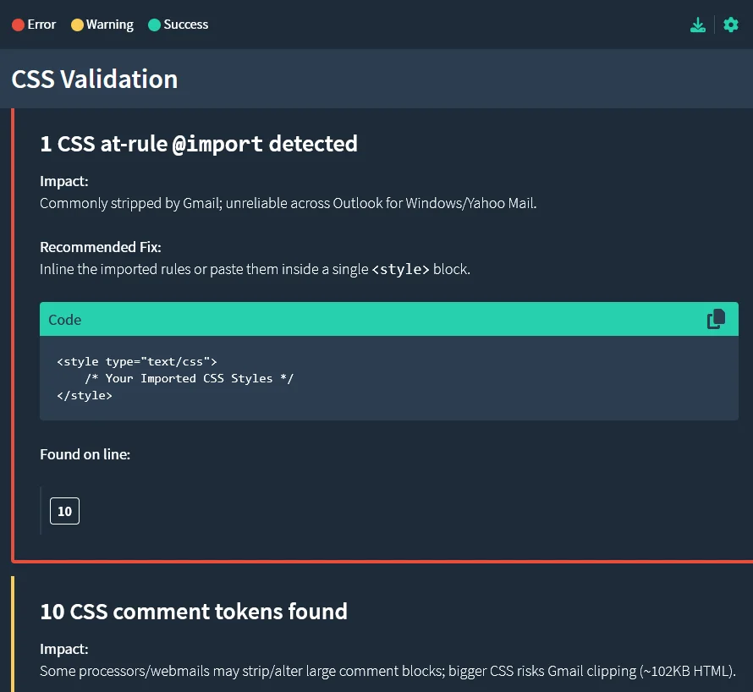Click the red Error indicator dot
This screenshot has width=753, height=692.
coord(18,25)
